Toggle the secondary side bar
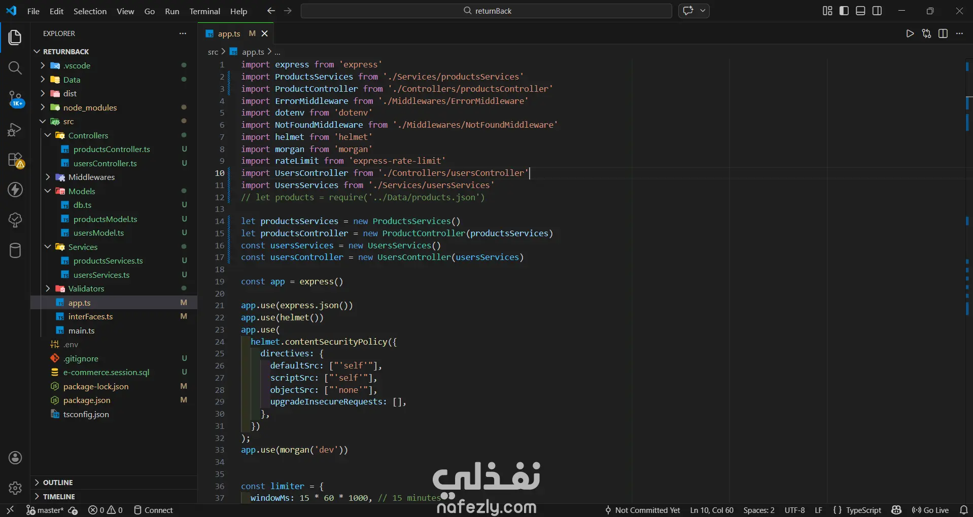The image size is (973, 517). pos(877,11)
